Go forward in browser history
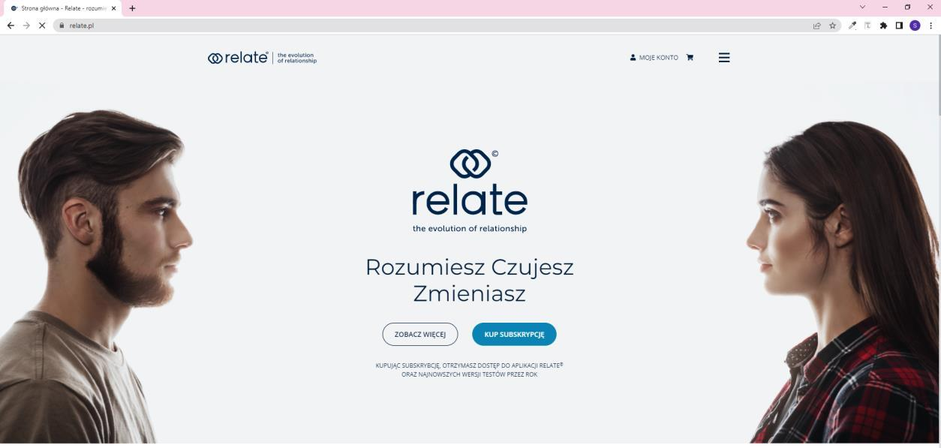Image resolution: width=941 pixels, height=448 pixels. [x=26, y=25]
